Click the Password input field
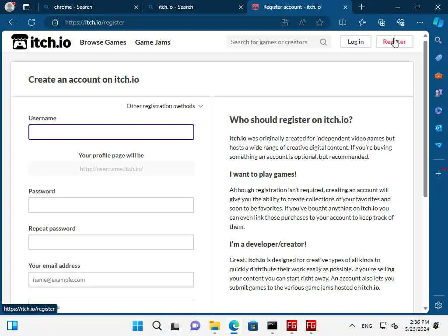Viewport: 448px width, 336px height. coord(111,205)
